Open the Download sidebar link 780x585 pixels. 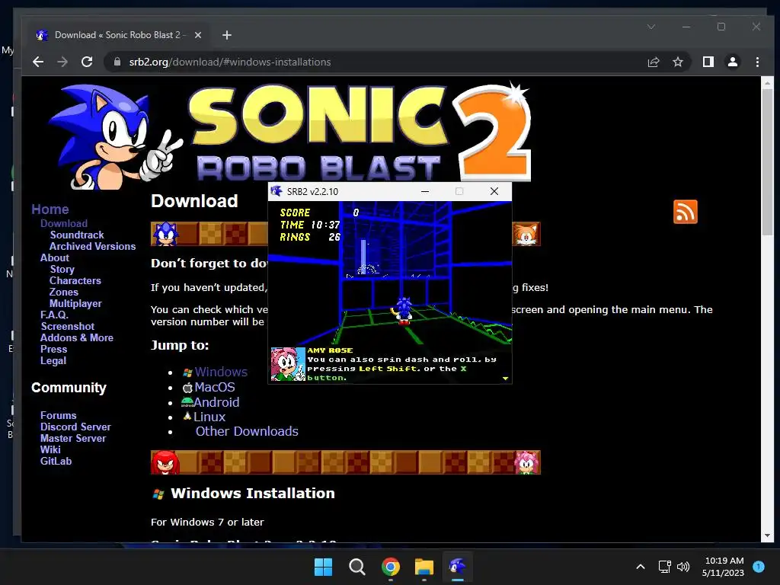pyautogui.click(x=64, y=223)
